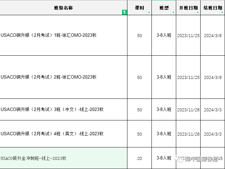Open the active filter icon on 班级名称 column

pyautogui.click(x=124, y=12)
